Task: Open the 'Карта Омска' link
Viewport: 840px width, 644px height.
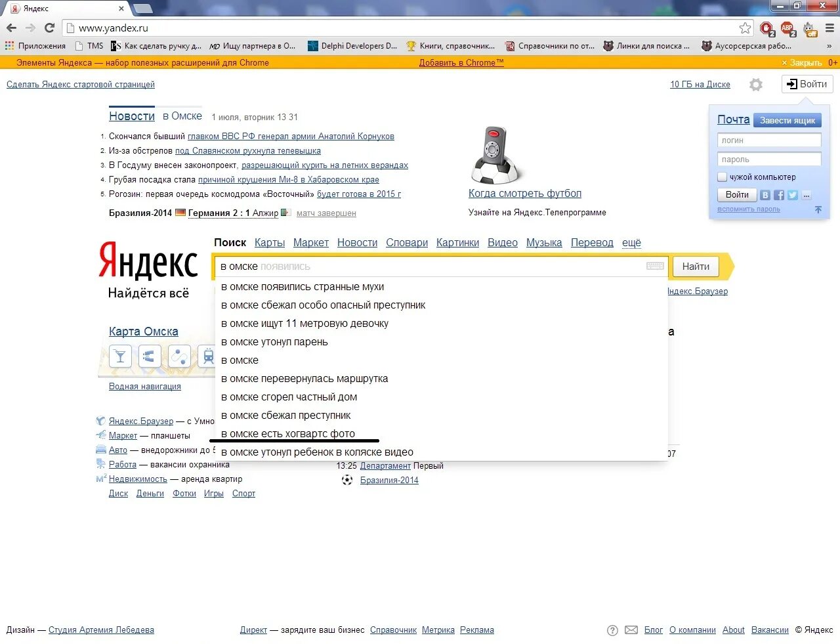Action: 144,332
